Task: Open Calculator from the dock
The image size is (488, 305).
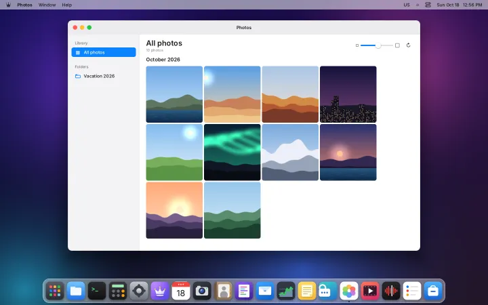Action: pos(118,291)
